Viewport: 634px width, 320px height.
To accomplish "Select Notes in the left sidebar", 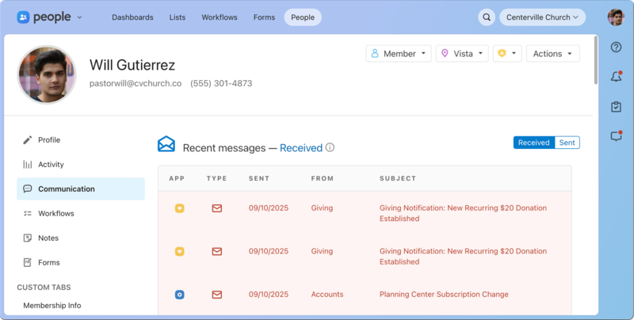I will coord(48,238).
